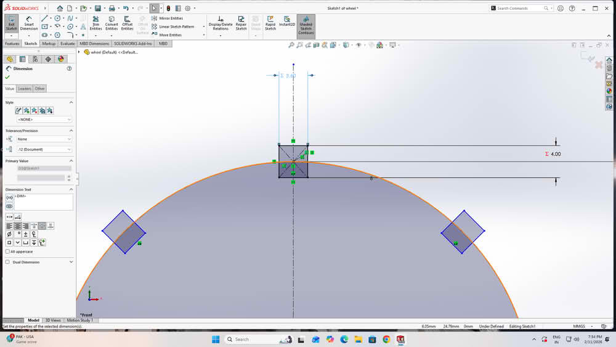Viewport: 616px width, 347px height.
Task: Open Display/Delete Relations
Action: [221, 23]
